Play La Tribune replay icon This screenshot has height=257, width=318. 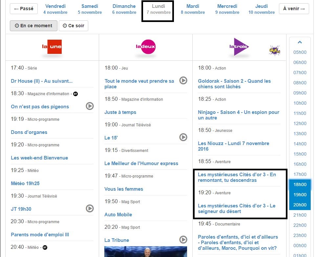click(183, 240)
